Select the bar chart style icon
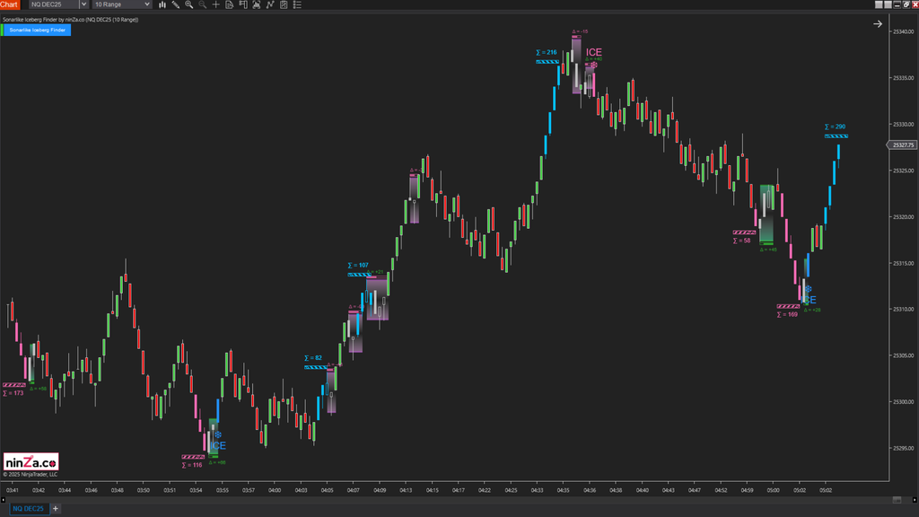Screen dimensions: 919x517 point(162,4)
